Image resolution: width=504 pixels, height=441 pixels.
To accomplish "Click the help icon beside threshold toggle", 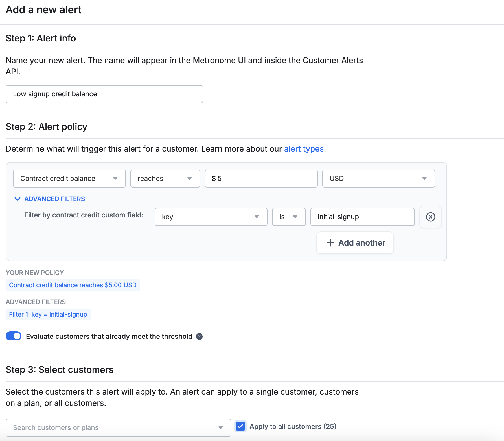I will [x=199, y=337].
